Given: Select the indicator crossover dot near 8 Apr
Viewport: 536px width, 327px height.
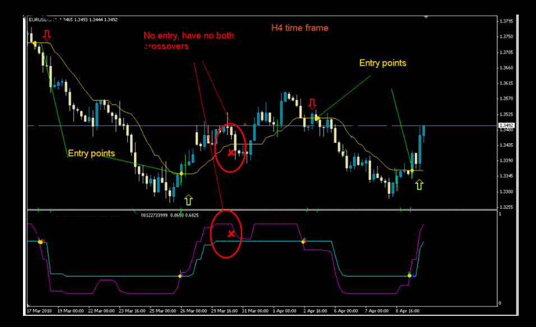Looking at the screenshot, I should coord(410,275).
